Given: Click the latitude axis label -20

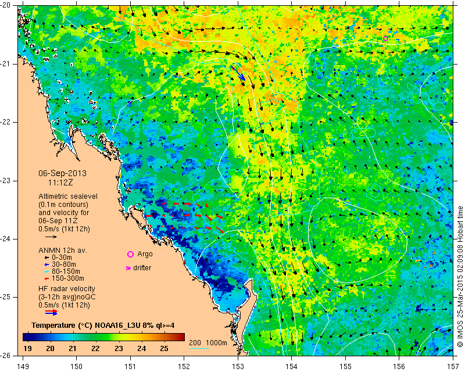Looking at the screenshot, I should click(x=6, y=6).
